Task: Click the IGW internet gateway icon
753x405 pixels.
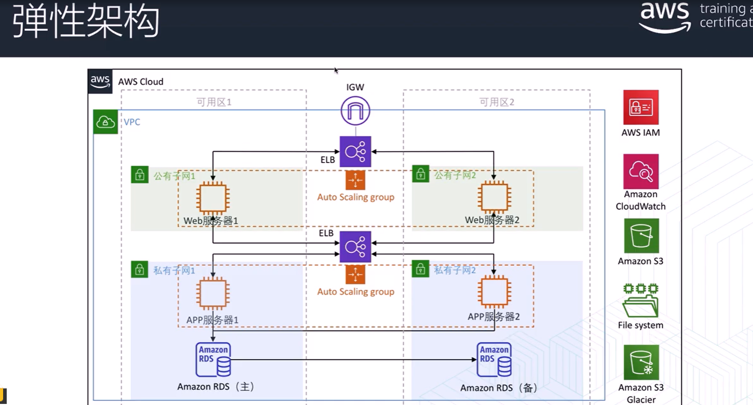Action: (x=355, y=111)
